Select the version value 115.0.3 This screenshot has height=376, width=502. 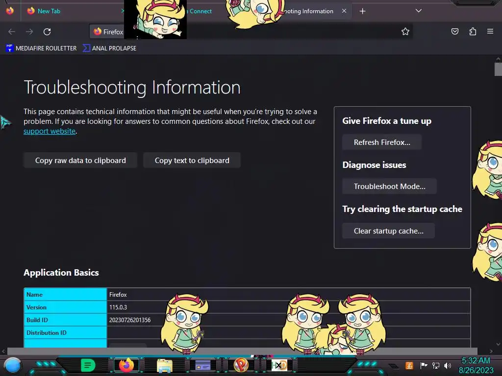[x=118, y=307]
